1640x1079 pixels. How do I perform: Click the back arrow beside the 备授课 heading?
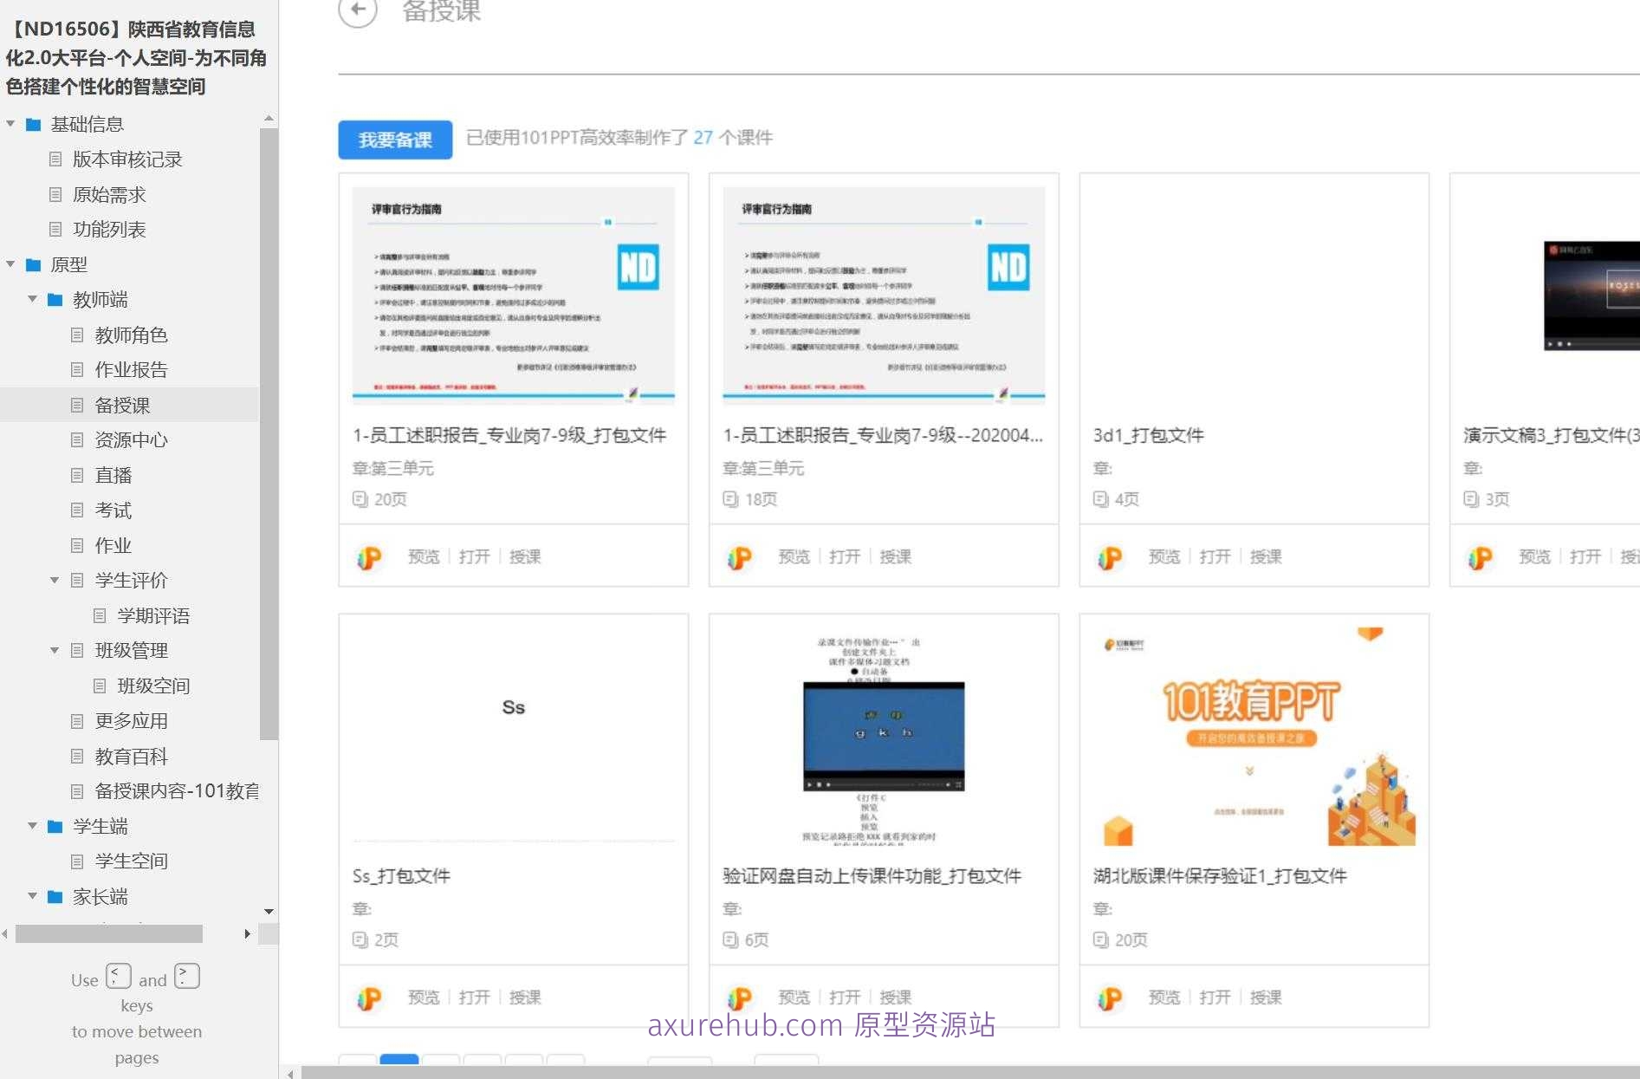356,13
